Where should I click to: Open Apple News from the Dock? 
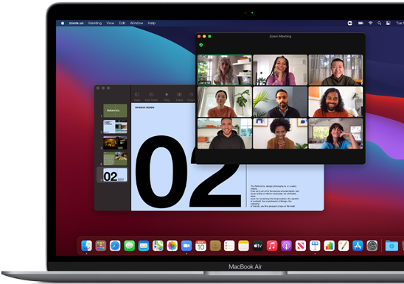[301, 246]
